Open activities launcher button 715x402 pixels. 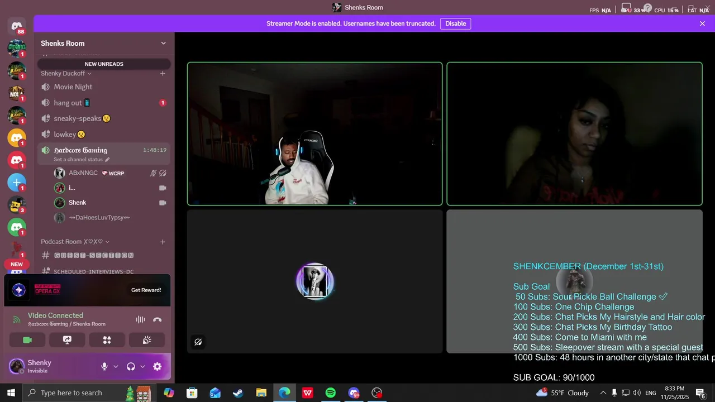(x=107, y=340)
